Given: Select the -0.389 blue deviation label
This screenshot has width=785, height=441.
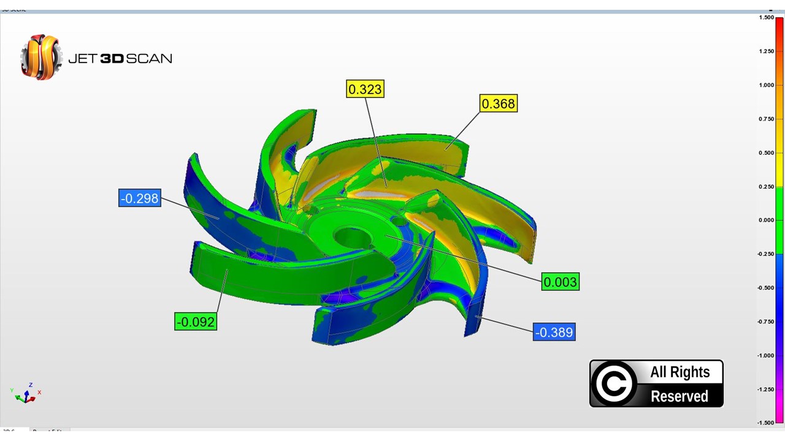Looking at the screenshot, I should pyautogui.click(x=554, y=333).
